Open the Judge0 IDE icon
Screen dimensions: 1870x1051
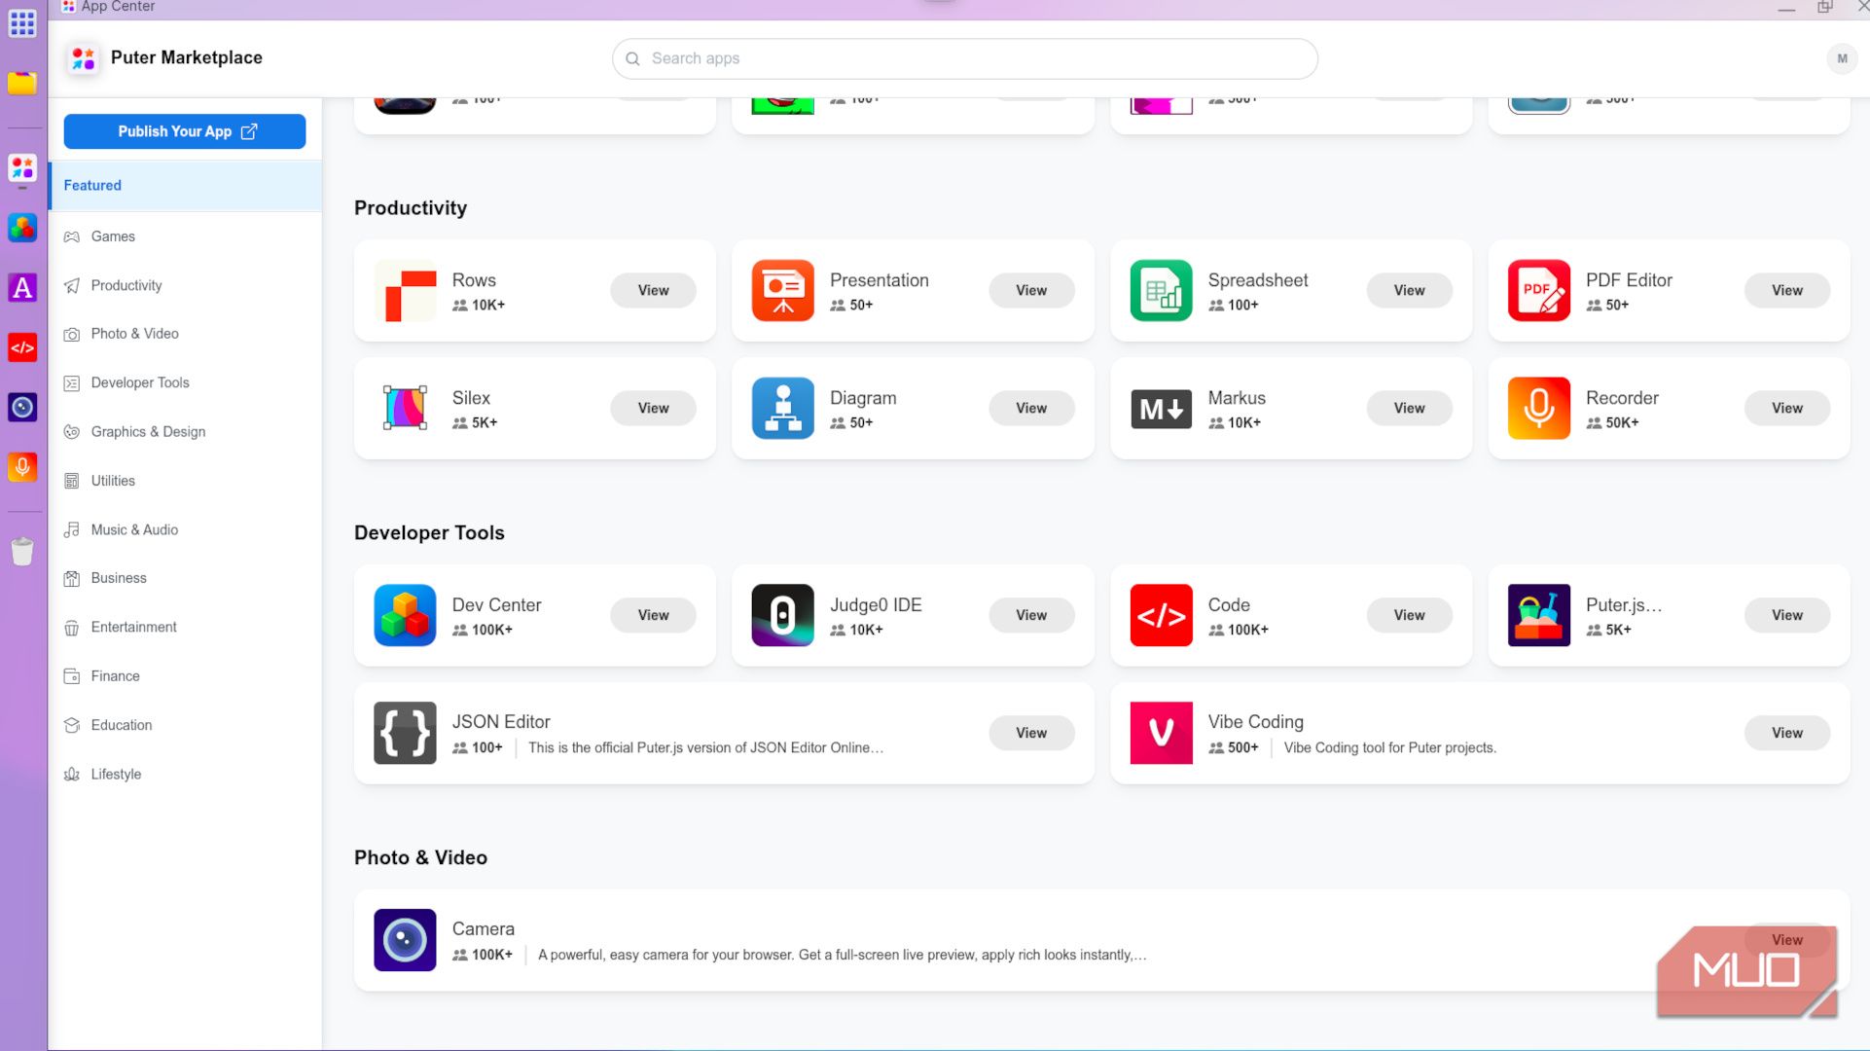782,615
